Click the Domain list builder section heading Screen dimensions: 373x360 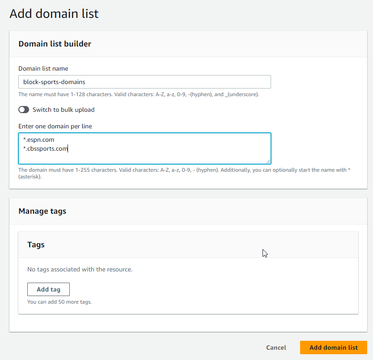pyautogui.click(x=55, y=44)
